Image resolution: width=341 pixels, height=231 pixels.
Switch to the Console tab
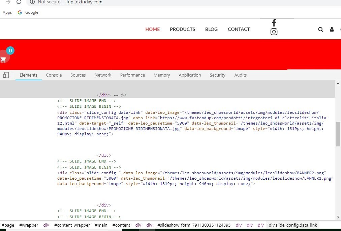point(54,75)
